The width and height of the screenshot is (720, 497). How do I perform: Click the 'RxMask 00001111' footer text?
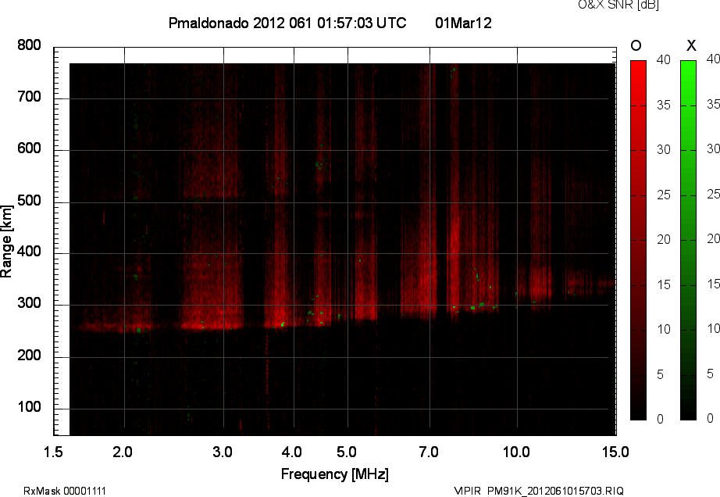[x=65, y=491]
